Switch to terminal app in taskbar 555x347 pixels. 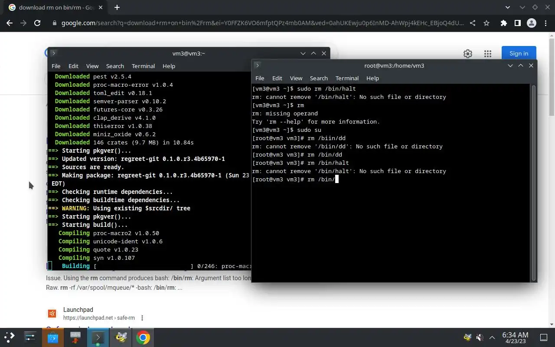[98, 337]
